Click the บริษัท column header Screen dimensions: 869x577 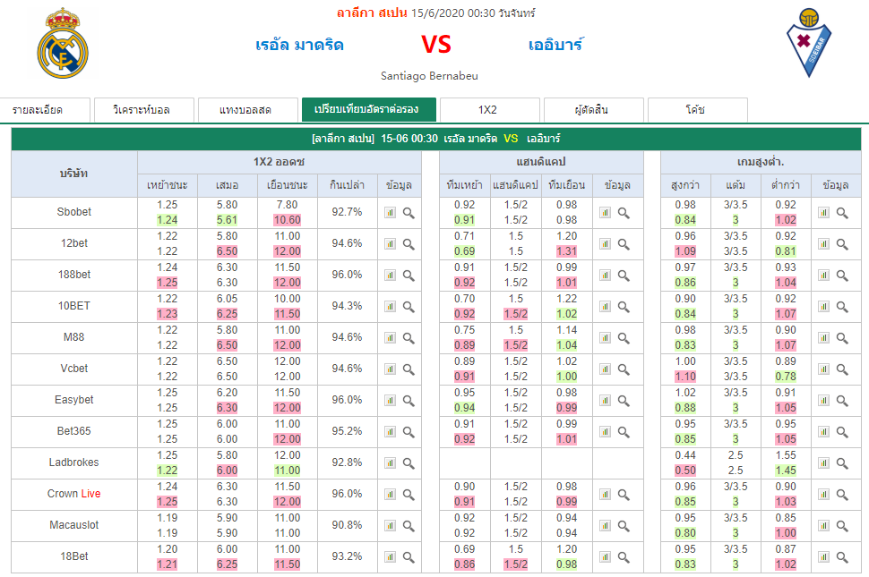click(74, 174)
